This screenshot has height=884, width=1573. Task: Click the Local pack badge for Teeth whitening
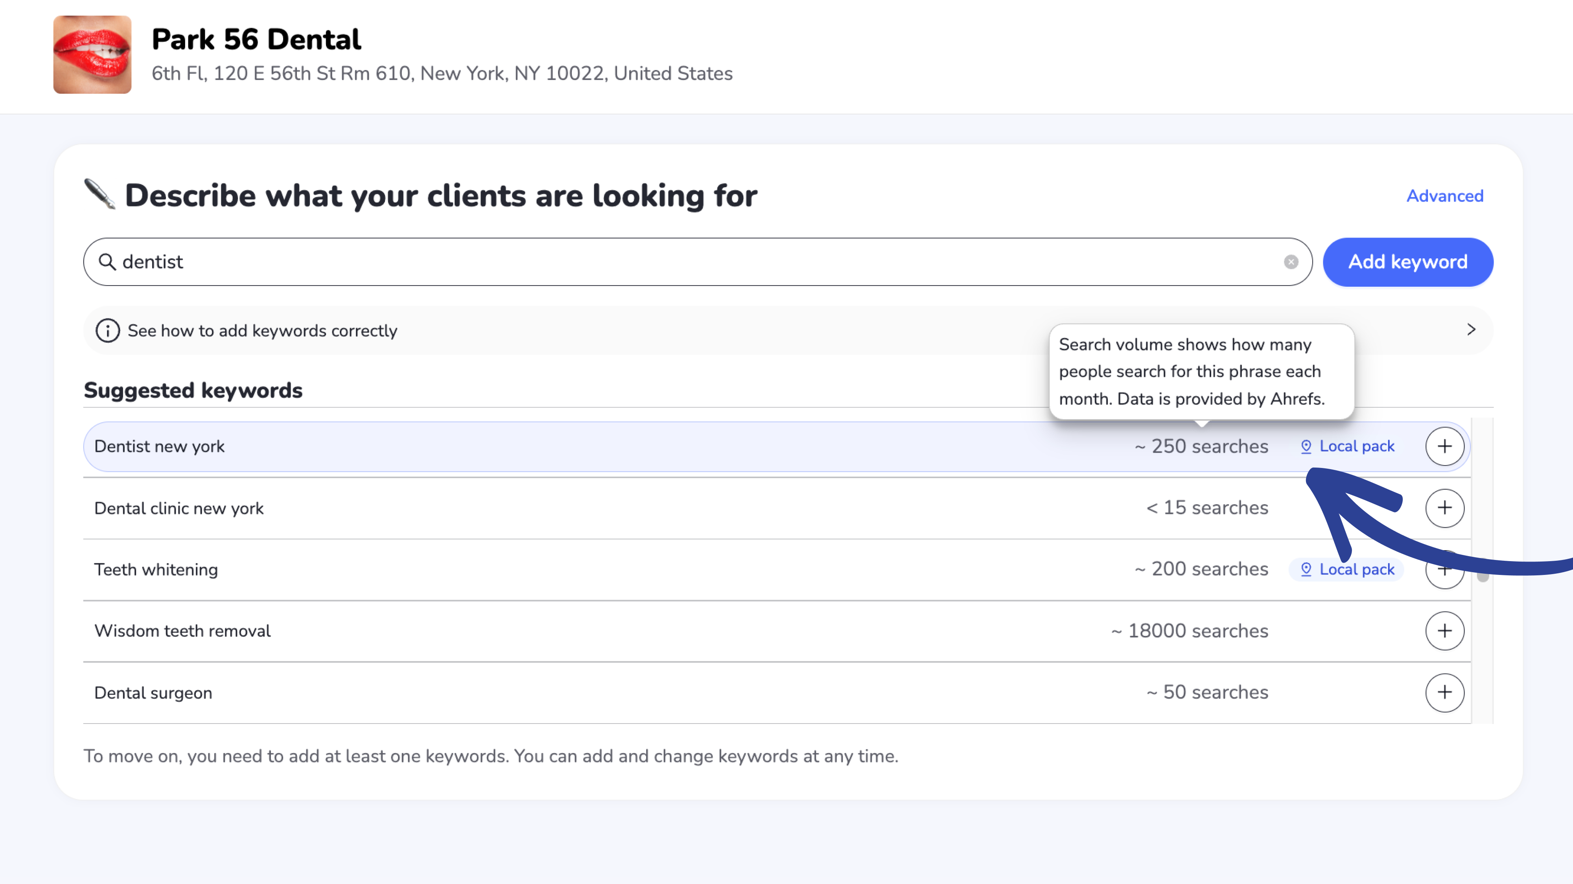[x=1347, y=569]
